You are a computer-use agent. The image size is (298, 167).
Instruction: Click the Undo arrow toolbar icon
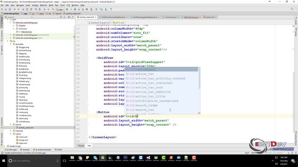click(14, 9)
